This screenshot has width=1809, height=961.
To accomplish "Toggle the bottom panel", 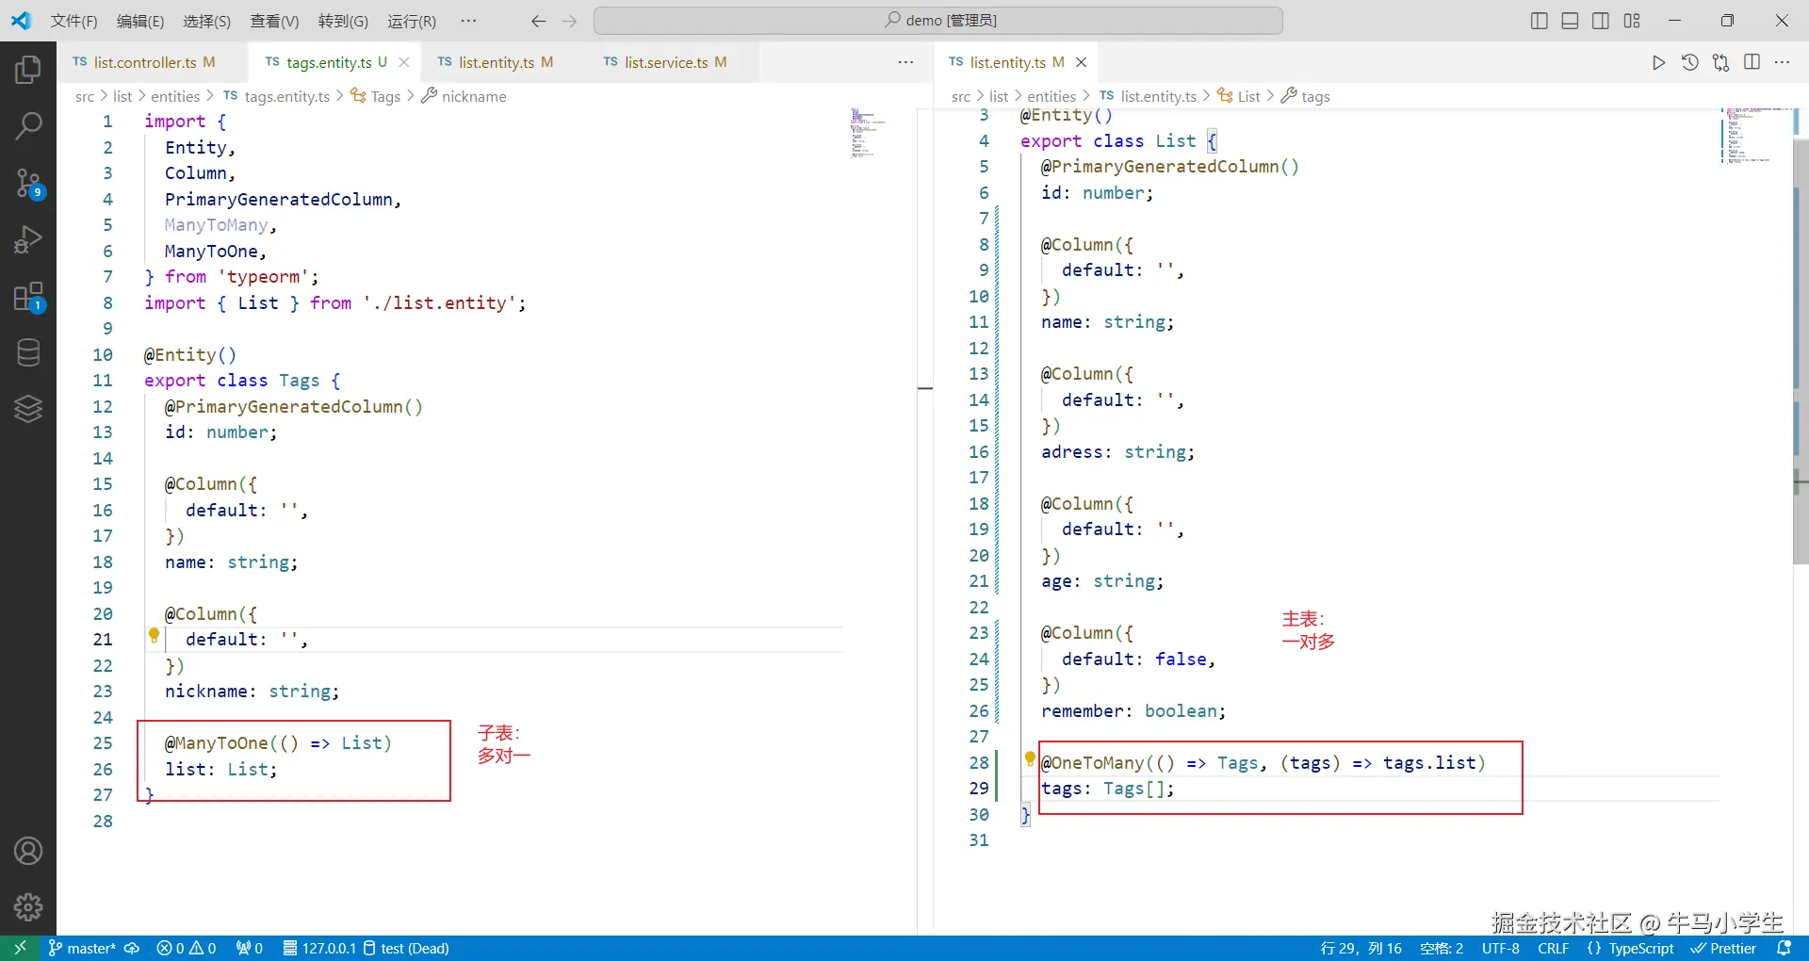I will [1570, 21].
